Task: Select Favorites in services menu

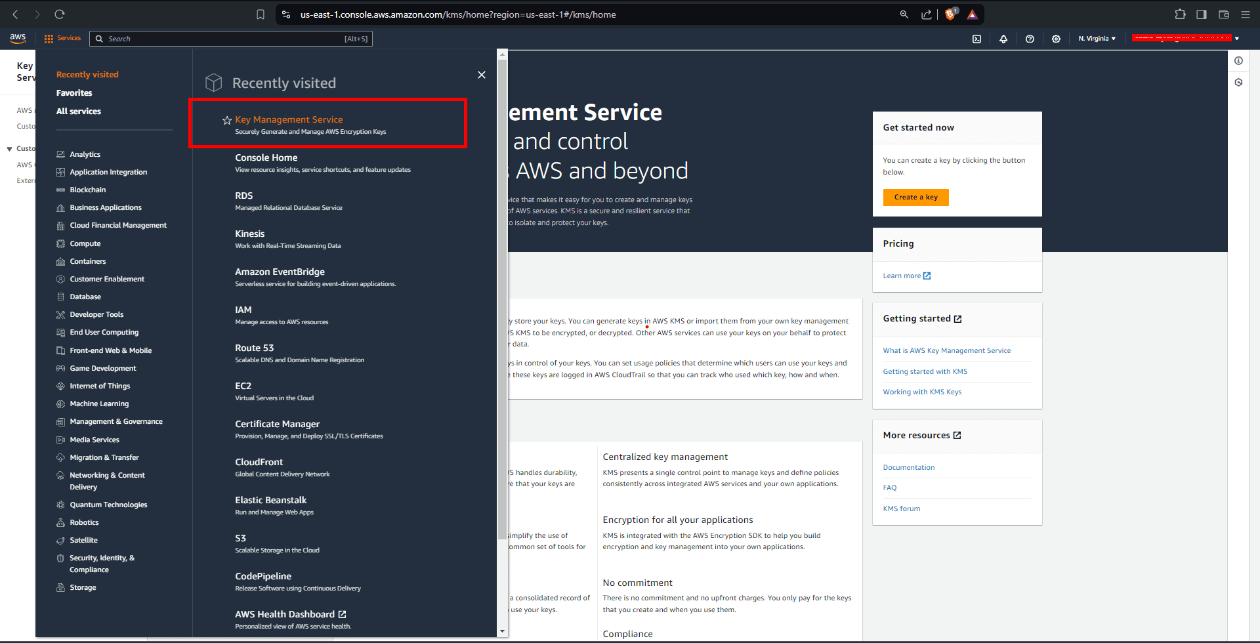Action: (74, 93)
